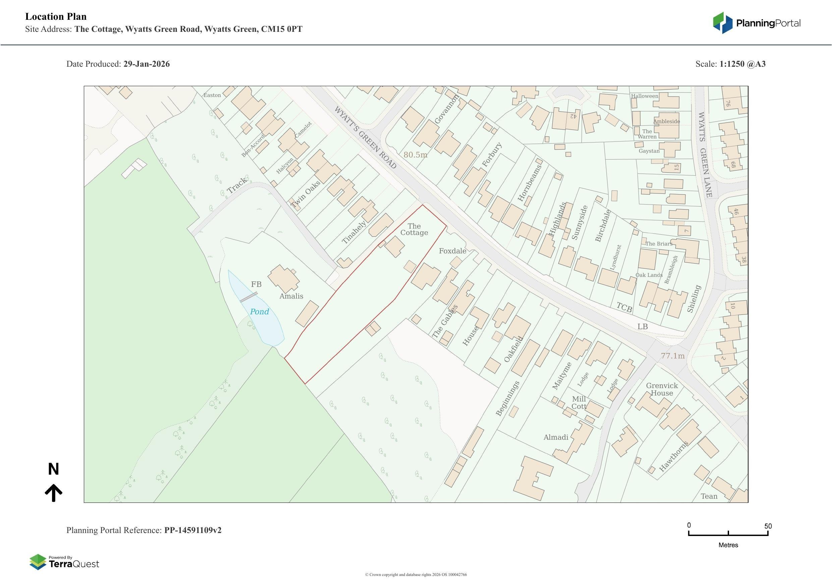Click The Cottage label on map
The image size is (832, 588).
414,229
